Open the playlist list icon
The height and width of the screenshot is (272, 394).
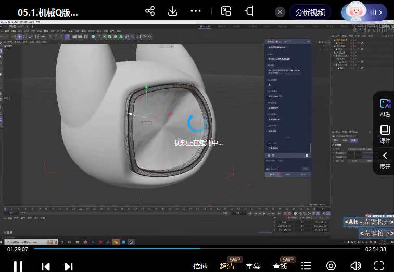pyautogui.click(x=306, y=266)
